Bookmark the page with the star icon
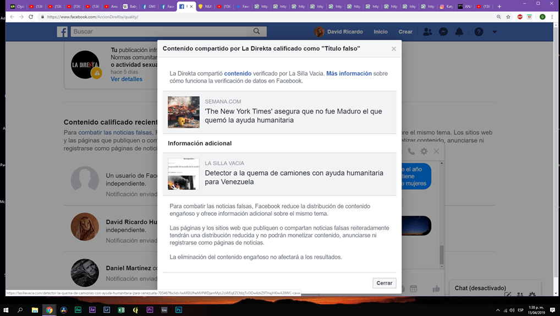Image resolution: width=560 pixels, height=316 pixels. pyautogui.click(x=508, y=17)
